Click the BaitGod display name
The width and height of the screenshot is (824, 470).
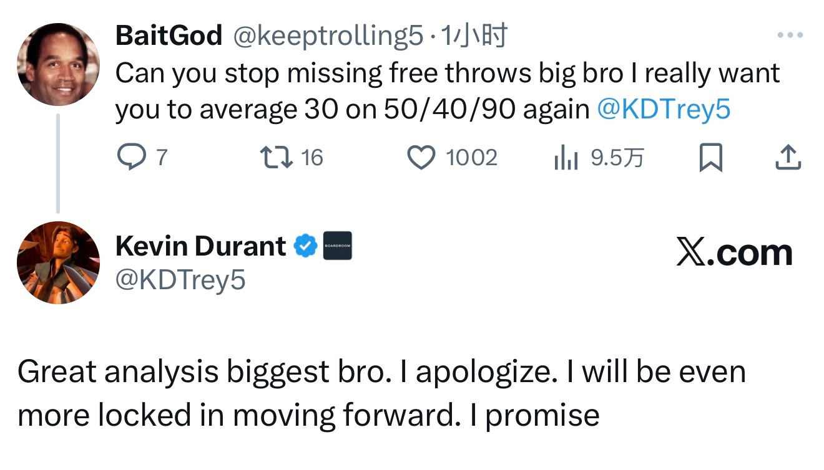[x=169, y=36]
